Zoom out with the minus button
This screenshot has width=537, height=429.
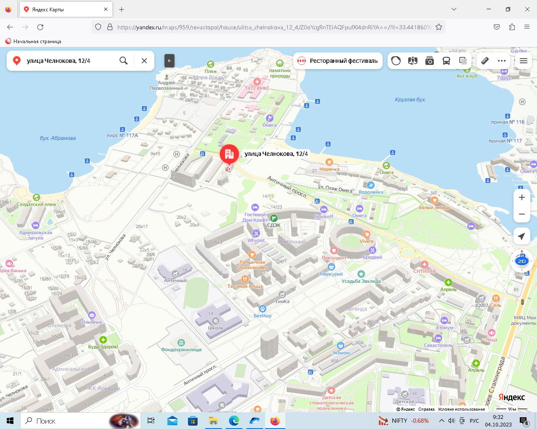pyautogui.click(x=521, y=214)
